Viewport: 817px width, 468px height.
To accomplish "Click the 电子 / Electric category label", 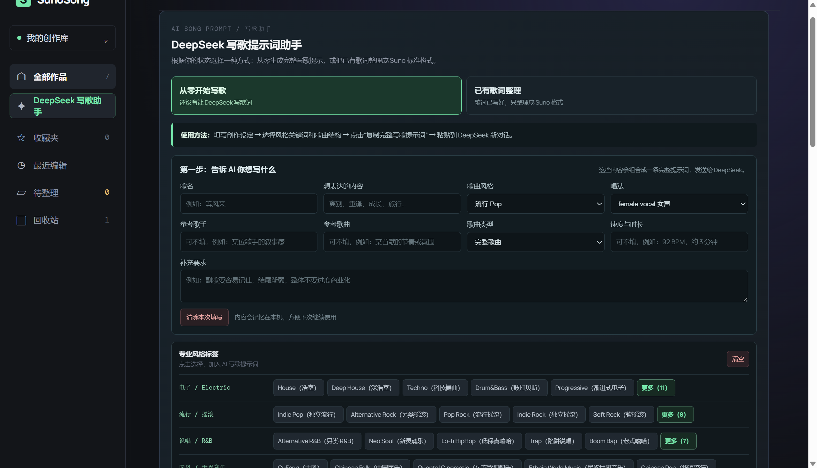I will tap(205, 388).
